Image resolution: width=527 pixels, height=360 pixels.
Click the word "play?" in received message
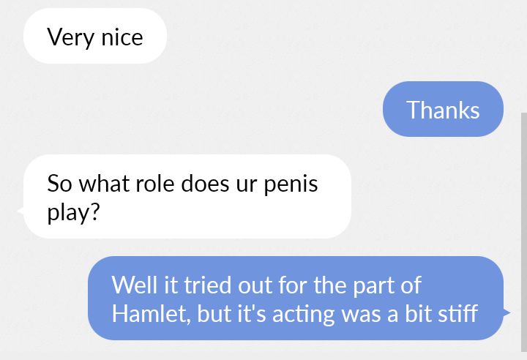click(73, 213)
